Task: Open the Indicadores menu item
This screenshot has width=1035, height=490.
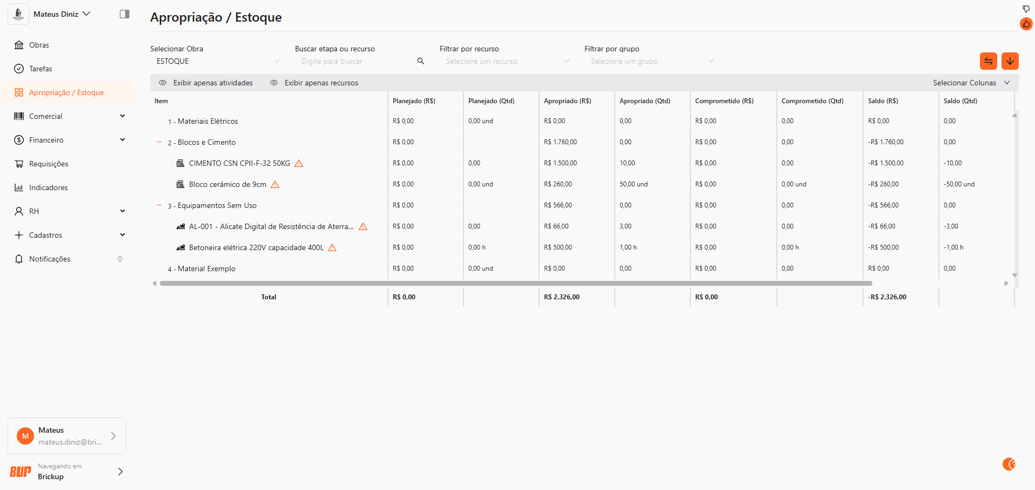Action: (x=68, y=187)
